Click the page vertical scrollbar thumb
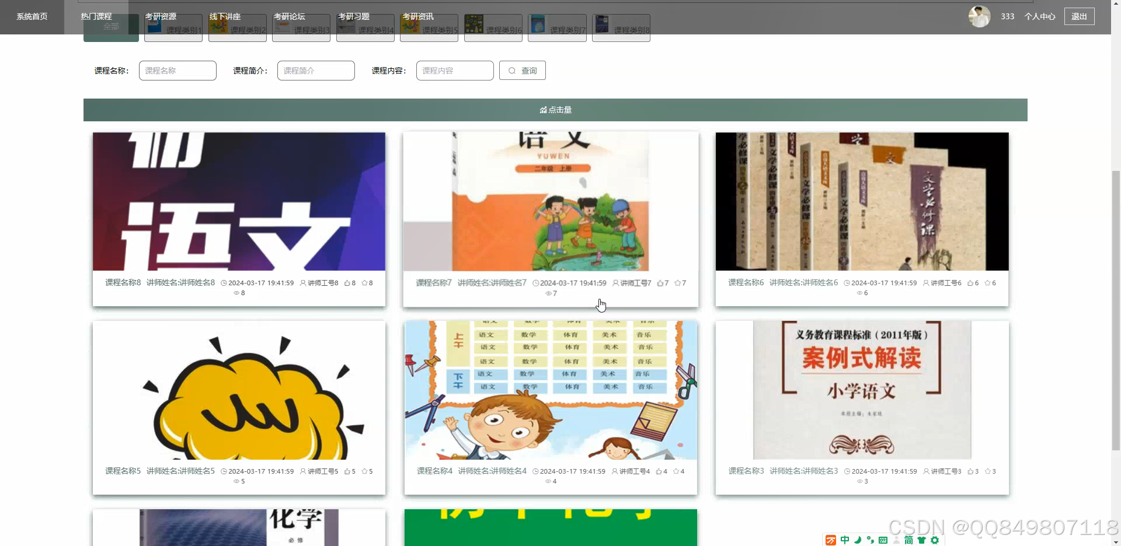Image resolution: width=1121 pixels, height=546 pixels. pyautogui.click(x=1116, y=310)
